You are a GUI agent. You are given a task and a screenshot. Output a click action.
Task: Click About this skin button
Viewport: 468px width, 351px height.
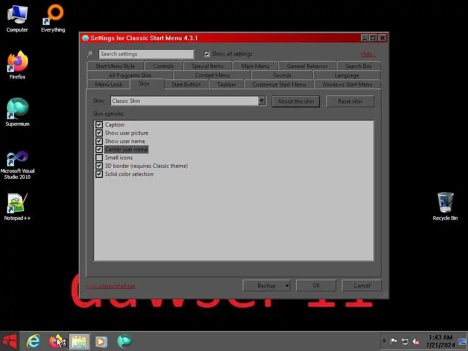(296, 101)
